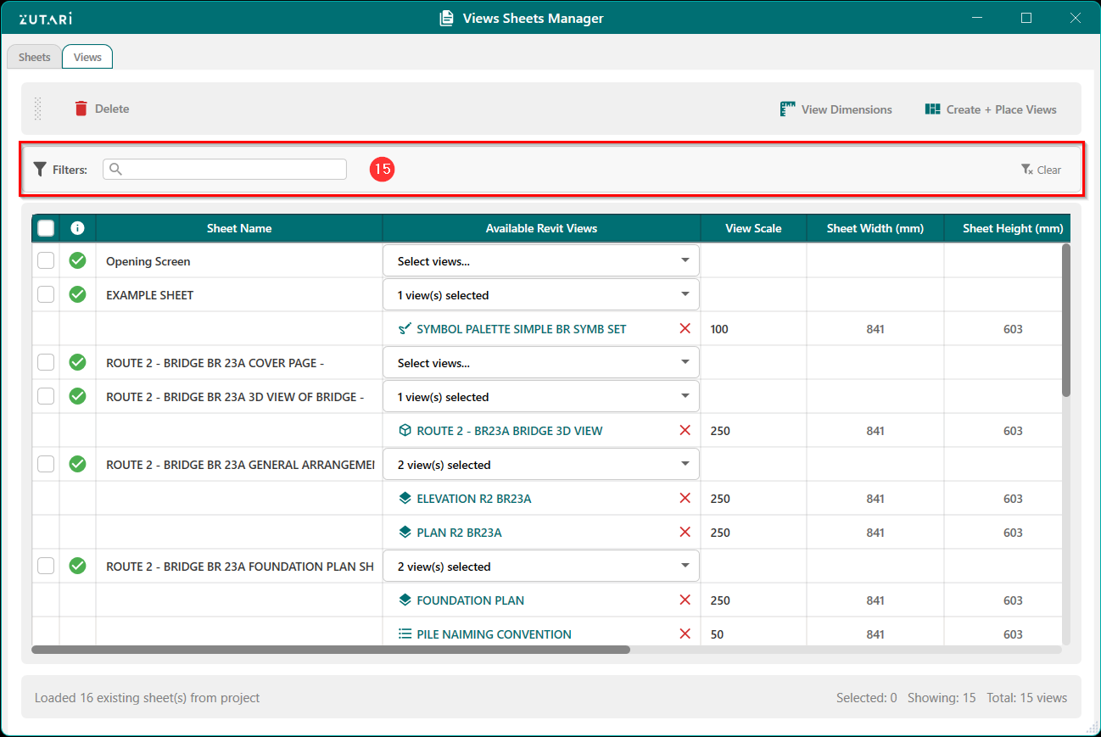This screenshot has width=1101, height=737.
Task: Click the Clear filter funnel icon
Action: click(1026, 170)
